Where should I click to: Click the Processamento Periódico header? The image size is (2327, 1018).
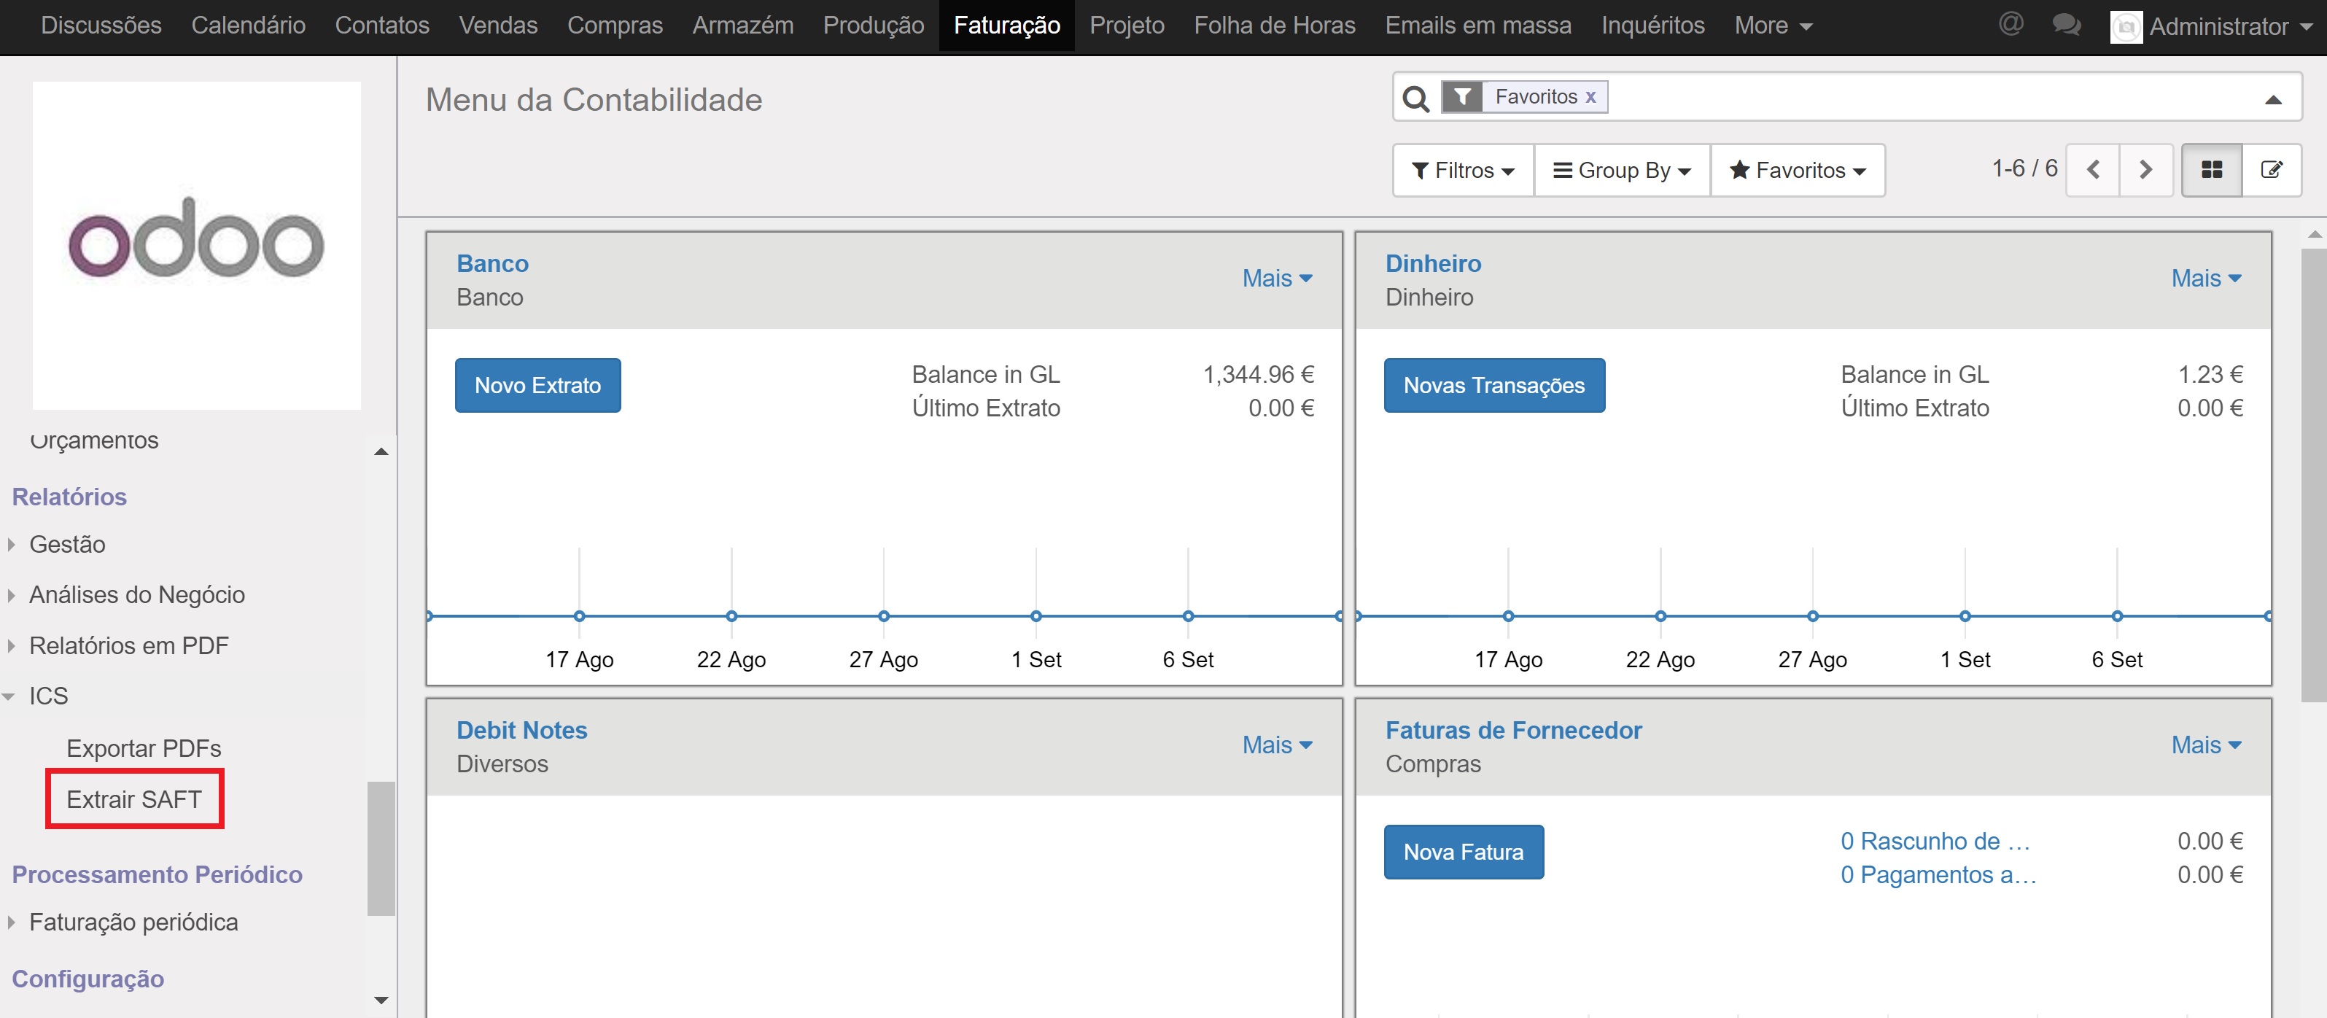coord(158,874)
